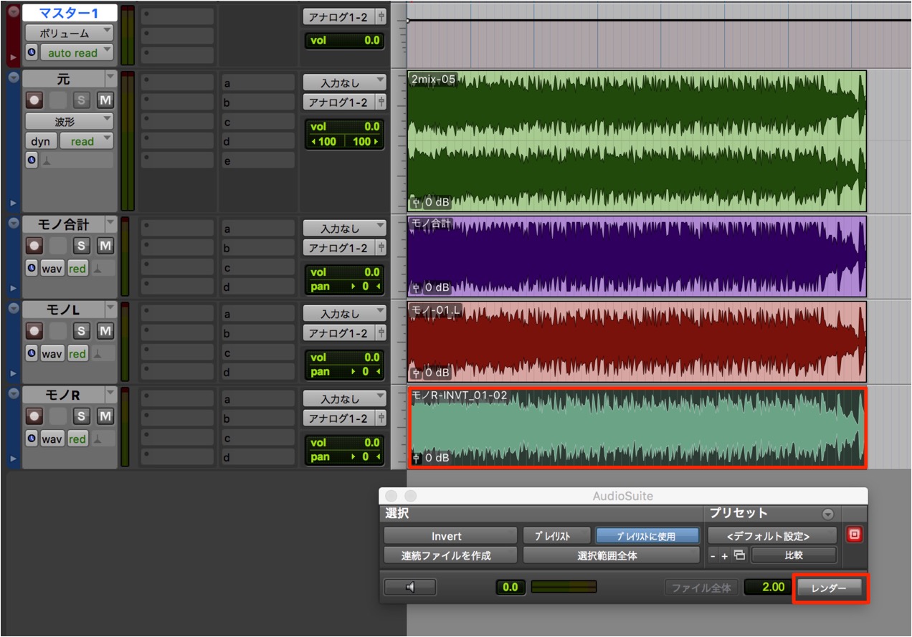Click the dyn button on 元 track
Viewport: 912px width, 637px height.
point(41,141)
